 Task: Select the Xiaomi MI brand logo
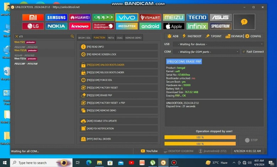coord(33,17)
